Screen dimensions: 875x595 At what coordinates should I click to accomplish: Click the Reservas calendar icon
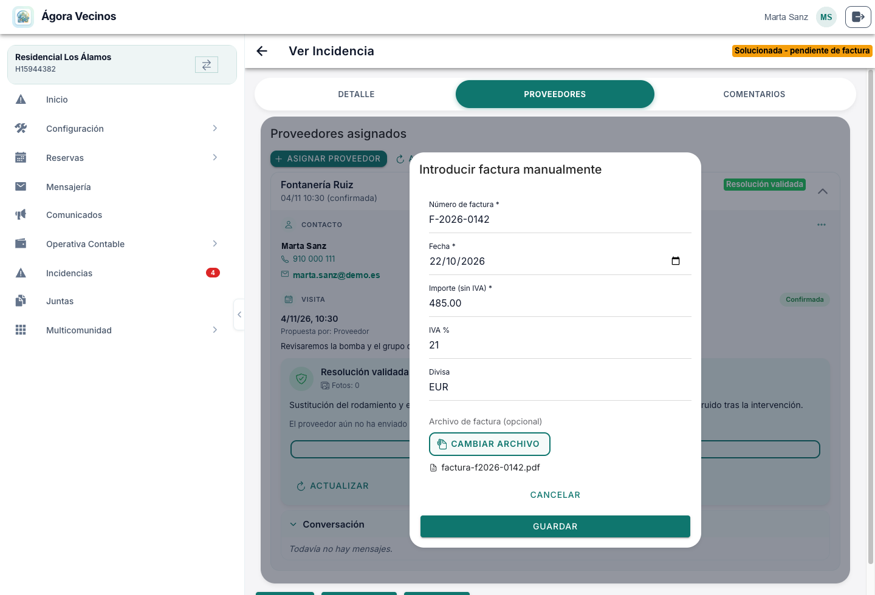(21, 158)
